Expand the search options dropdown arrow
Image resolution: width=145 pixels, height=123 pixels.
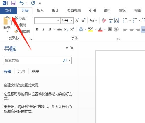tap(70, 61)
